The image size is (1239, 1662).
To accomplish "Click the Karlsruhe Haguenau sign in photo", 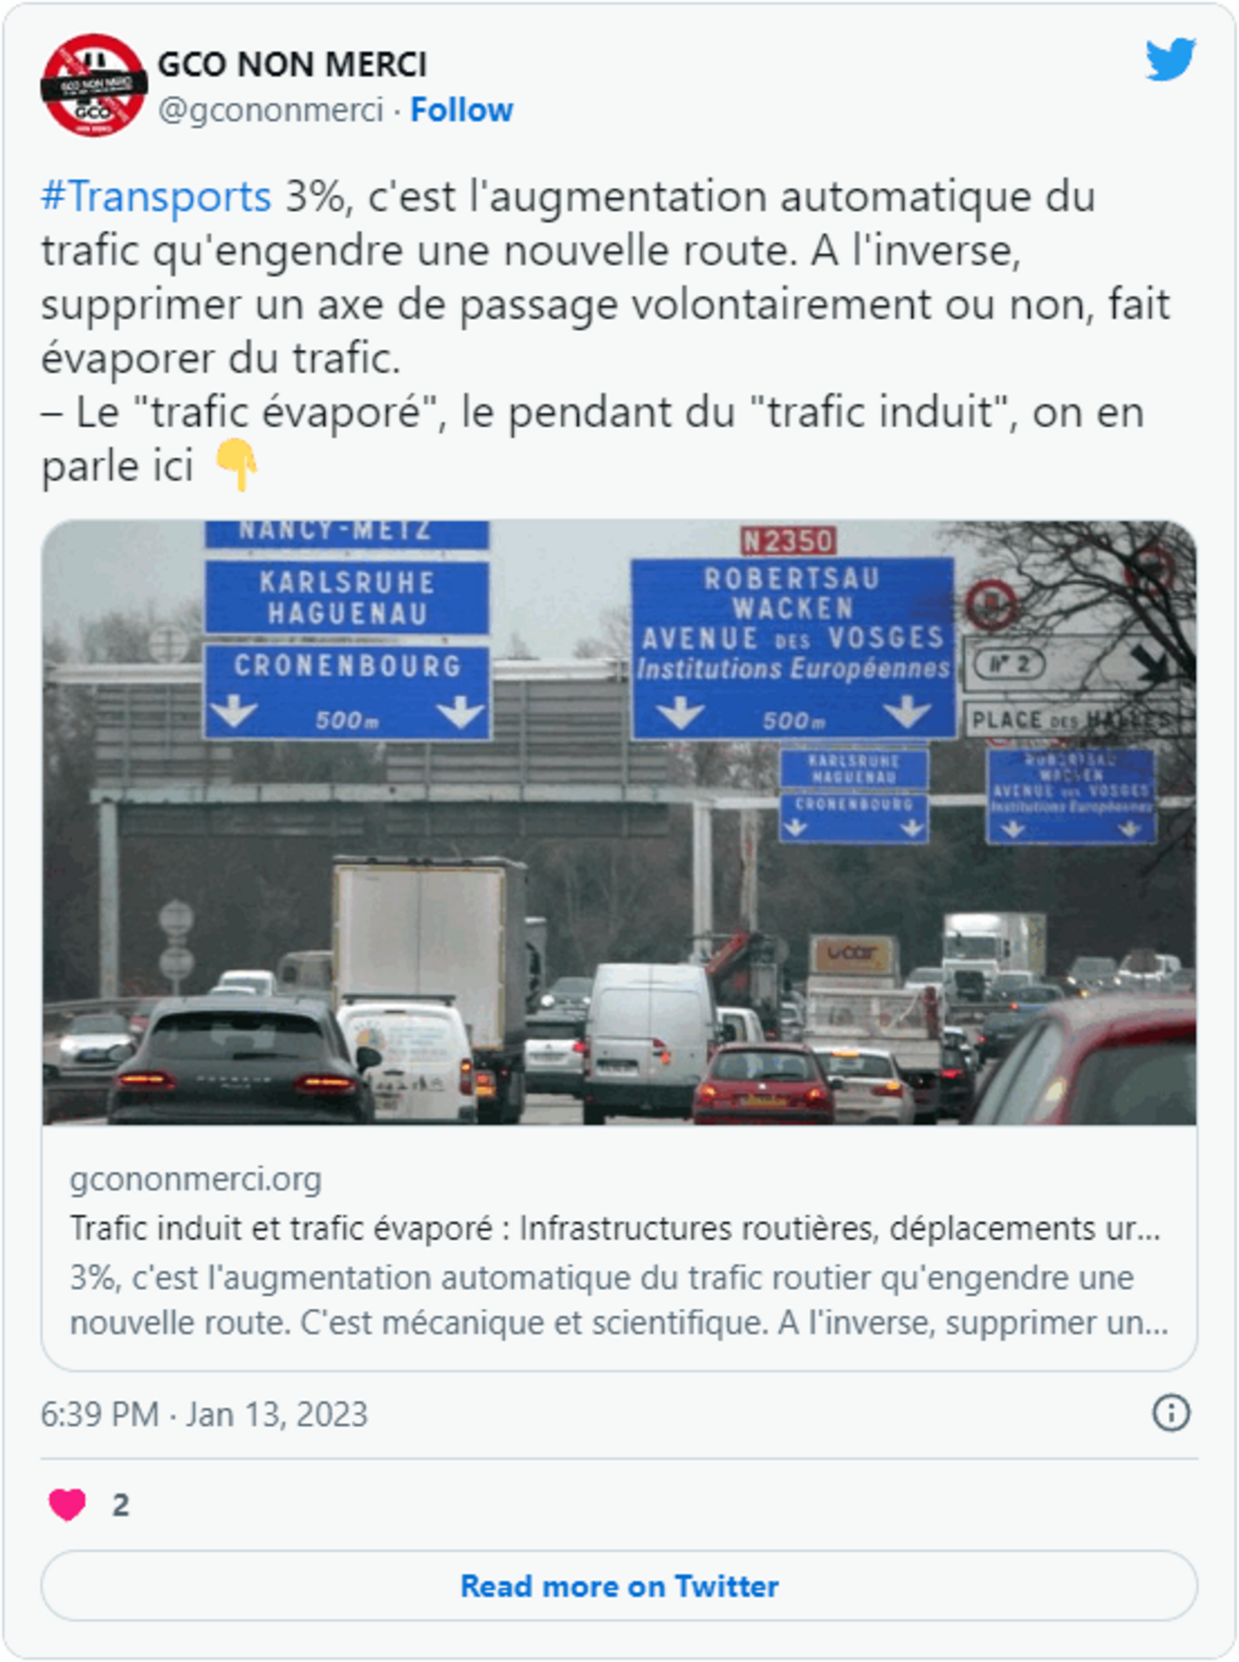I will (346, 598).
